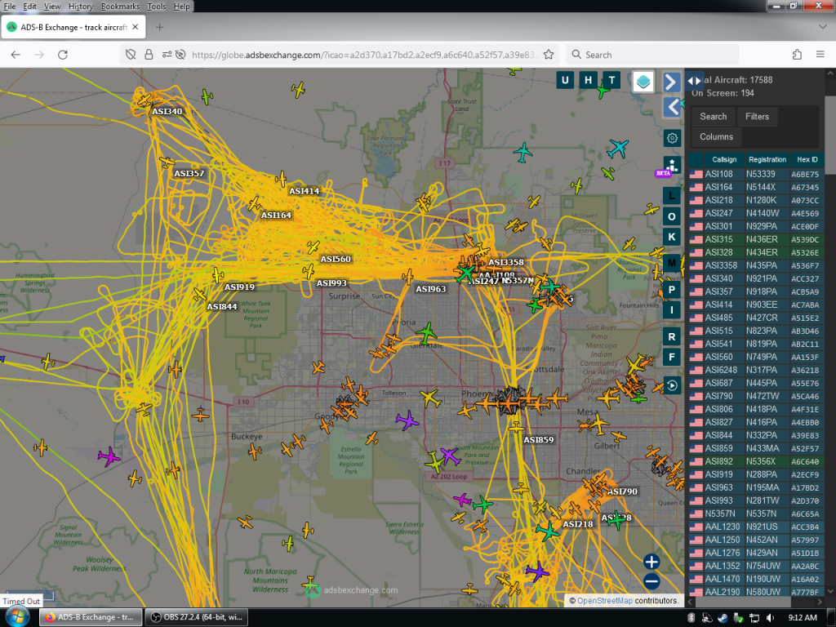Image resolution: width=836 pixels, height=627 pixels.
Task: Open the Edit menu
Action: tap(30, 7)
